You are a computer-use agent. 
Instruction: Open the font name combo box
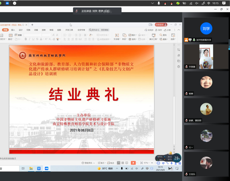click(x=32, y=35)
